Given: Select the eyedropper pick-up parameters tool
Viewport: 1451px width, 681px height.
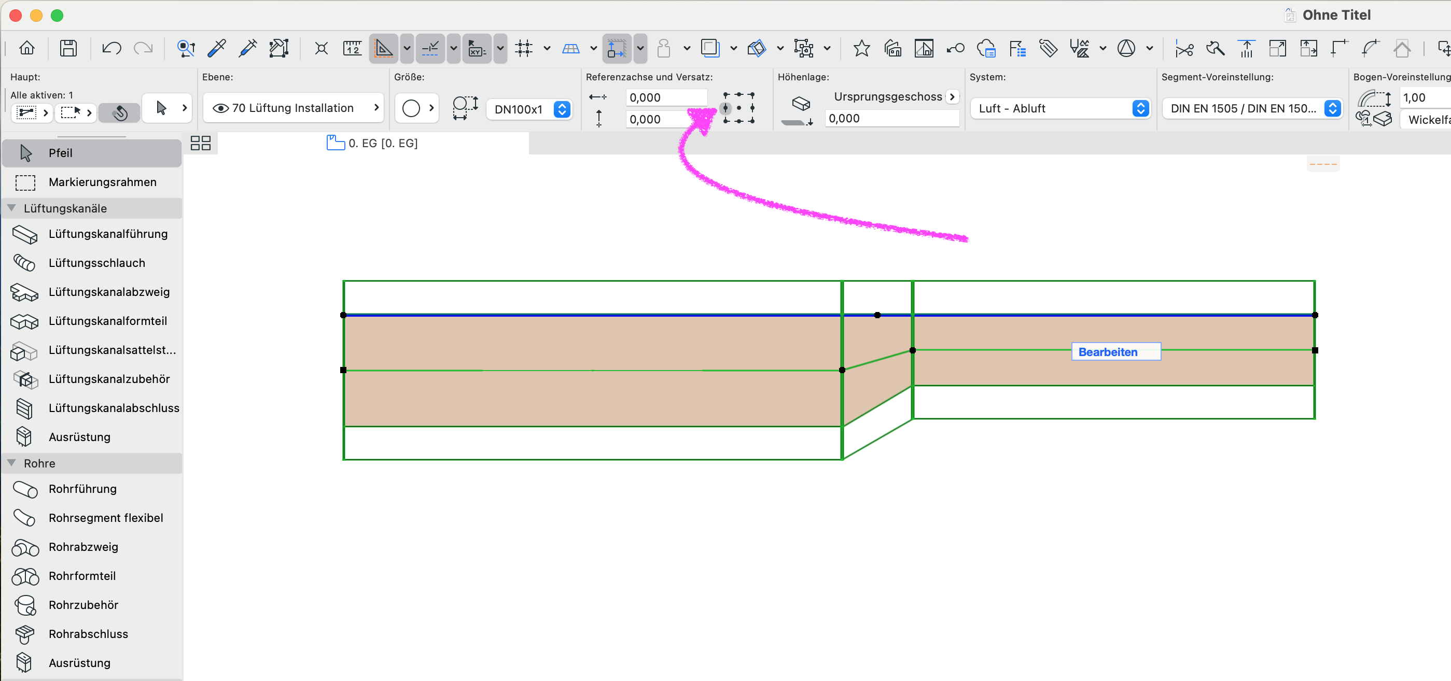Looking at the screenshot, I should pyautogui.click(x=217, y=48).
